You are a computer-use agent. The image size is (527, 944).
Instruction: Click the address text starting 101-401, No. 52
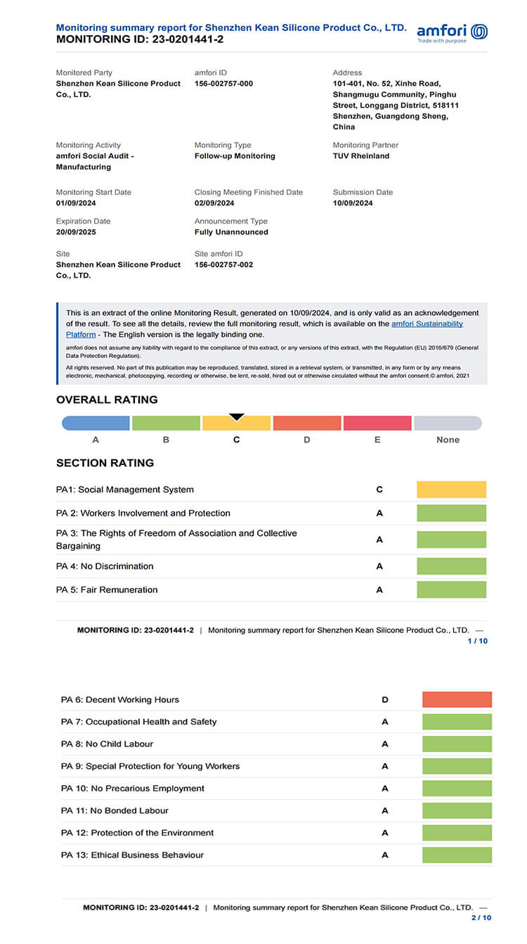coord(396,105)
